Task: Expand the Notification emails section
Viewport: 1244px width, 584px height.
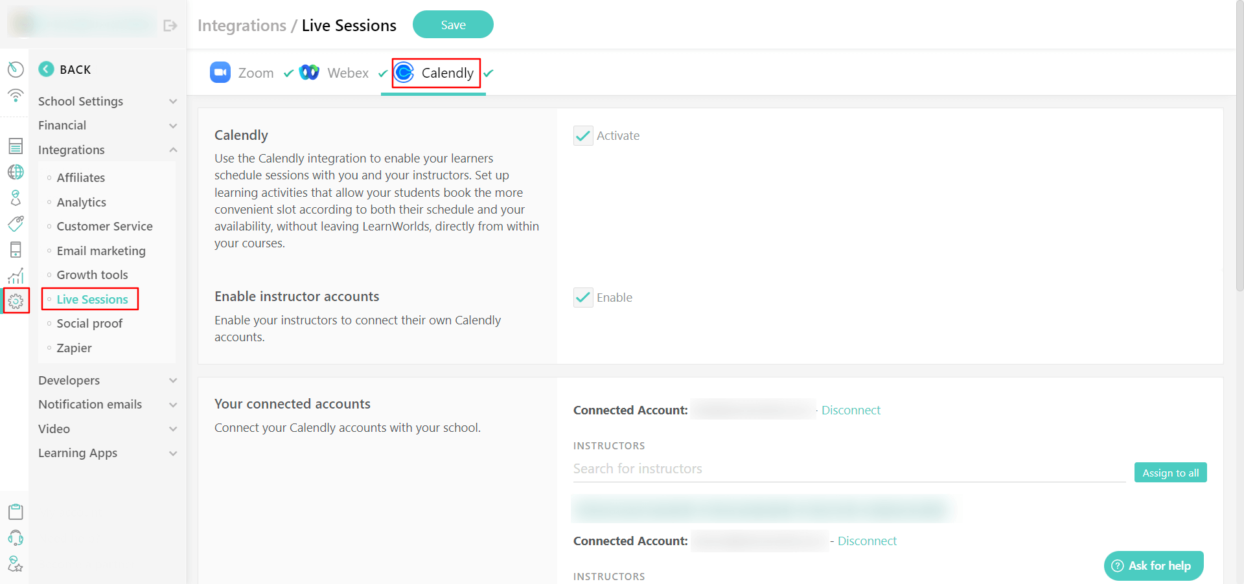Action: point(108,404)
